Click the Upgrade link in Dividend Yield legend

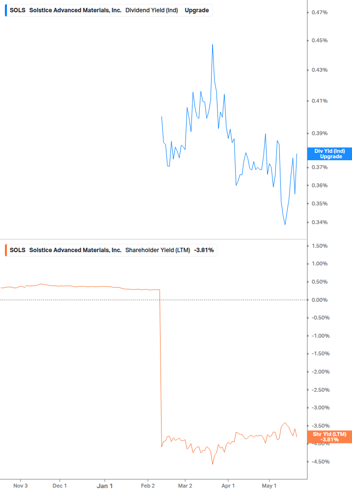(x=196, y=10)
